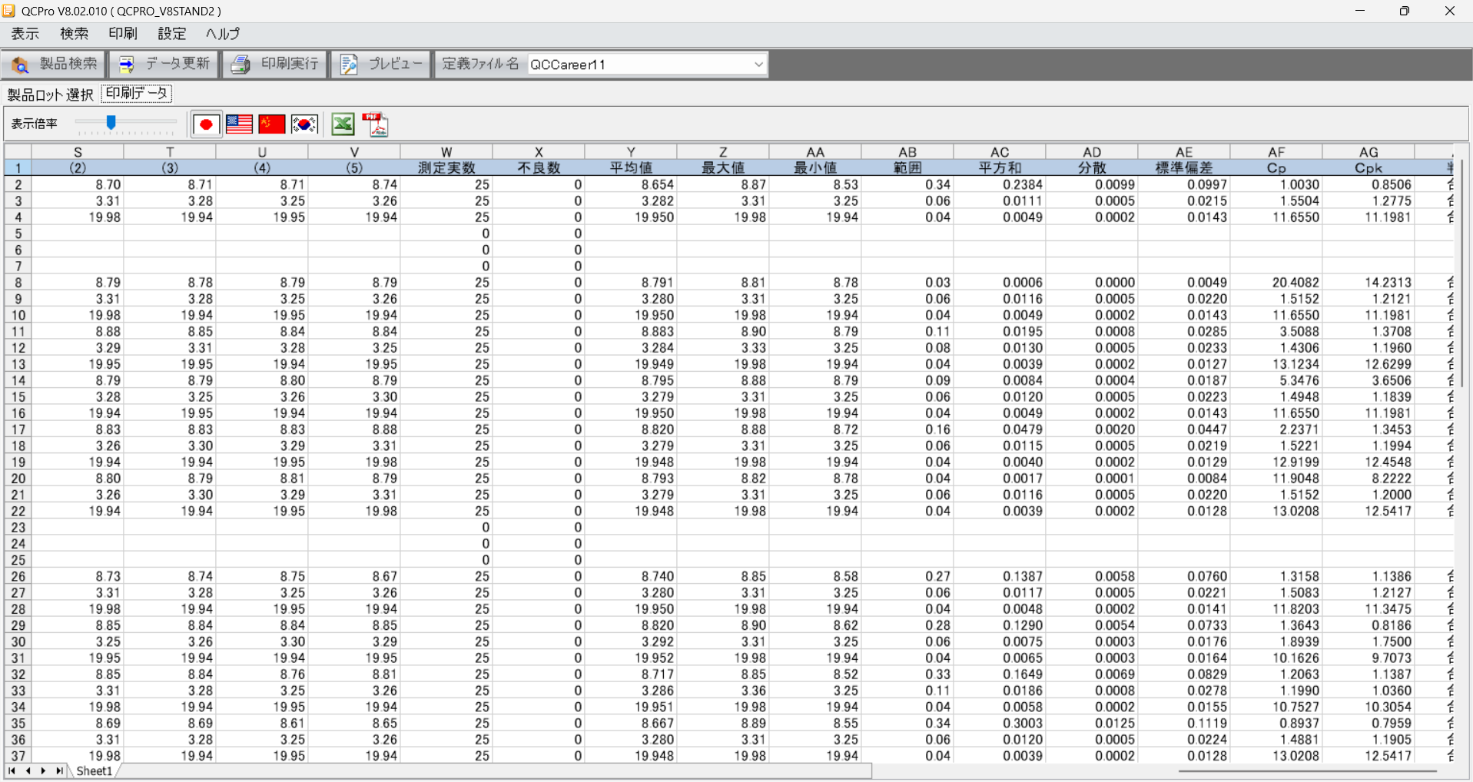
Task: Select the Korean flag language icon
Action: 304,124
